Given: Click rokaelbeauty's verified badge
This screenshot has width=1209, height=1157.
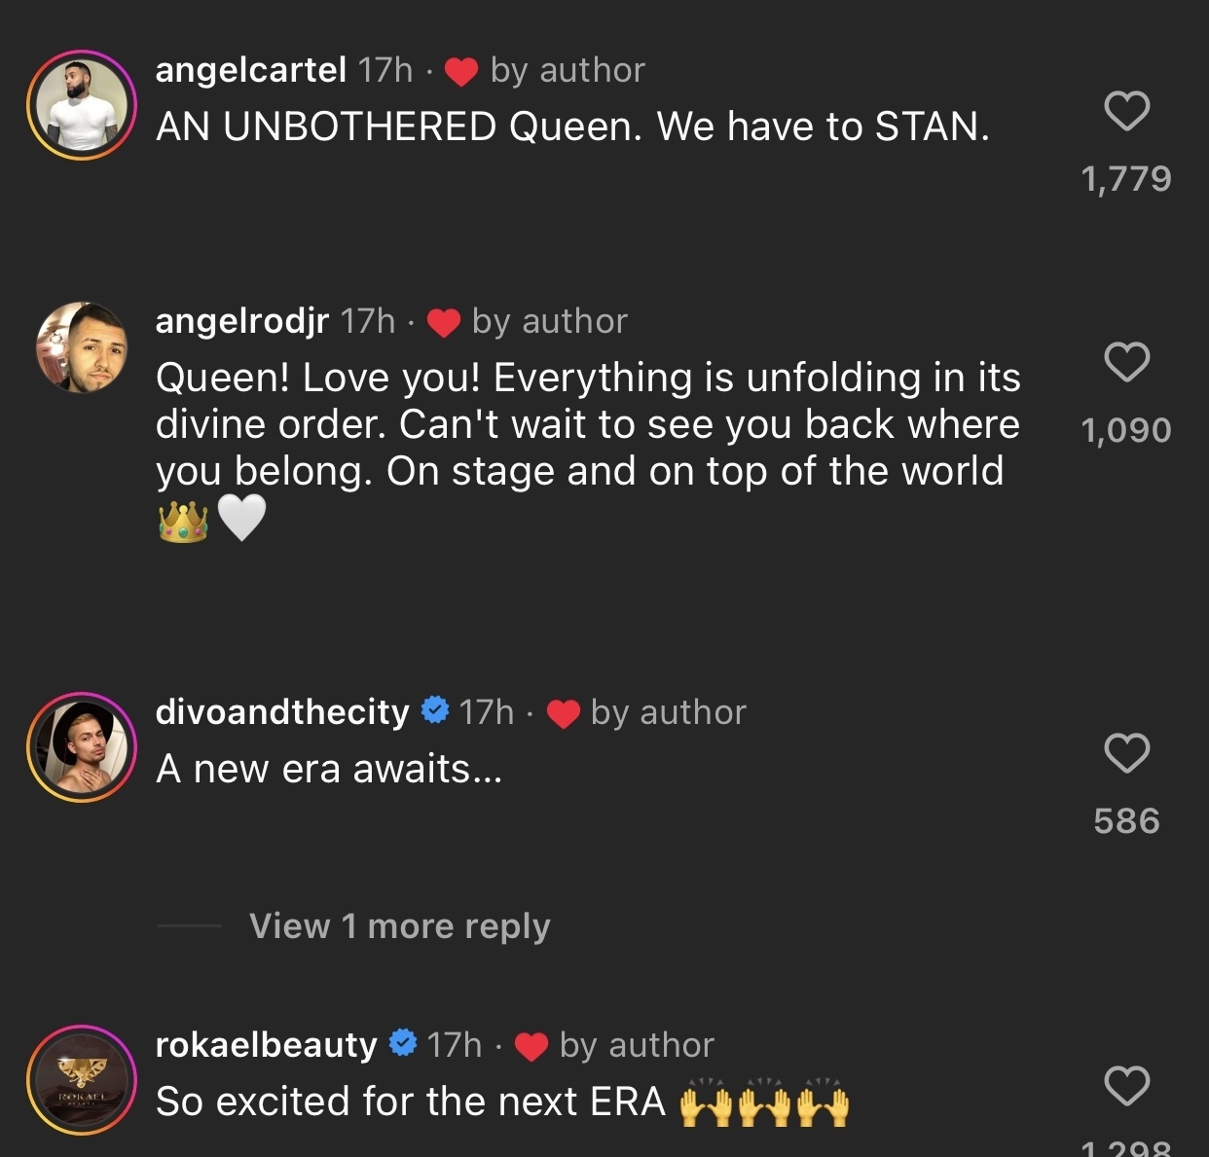Looking at the screenshot, I should click(x=403, y=1044).
